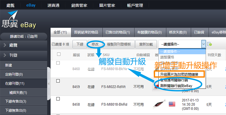Viewport: 226px width, 115px height.
Task: Expand the 總覽 sidebar section
Action: tap(24, 45)
